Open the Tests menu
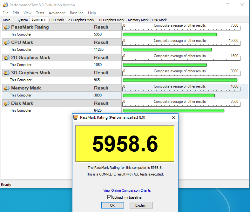The image size is (250, 212). coord(40,13)
